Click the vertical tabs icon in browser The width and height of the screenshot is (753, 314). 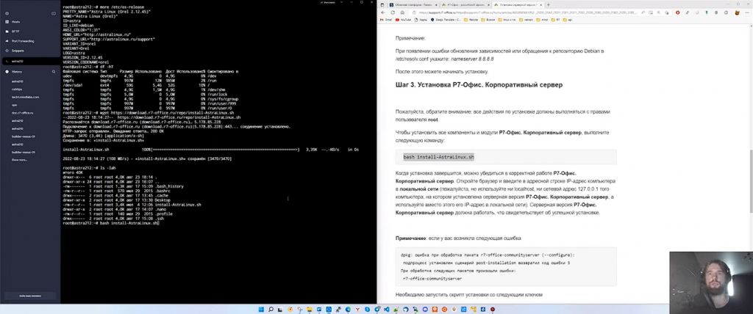[382, 4]
